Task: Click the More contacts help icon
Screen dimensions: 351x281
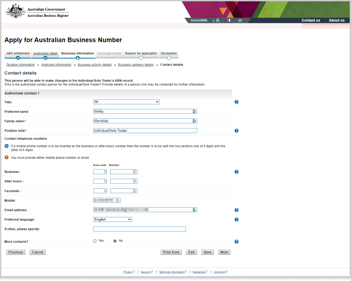Action: 237,242
